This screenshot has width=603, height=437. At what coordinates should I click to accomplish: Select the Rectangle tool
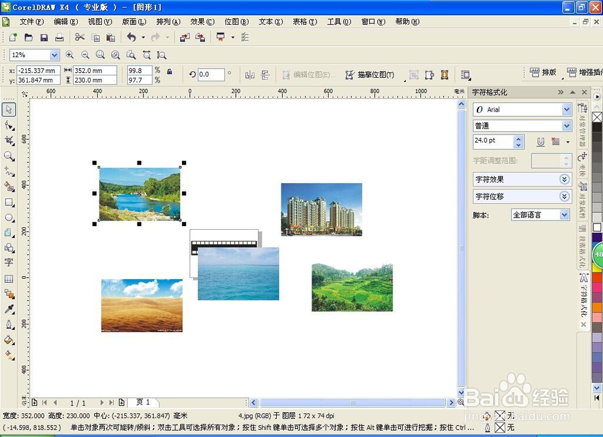coord(8,200)
